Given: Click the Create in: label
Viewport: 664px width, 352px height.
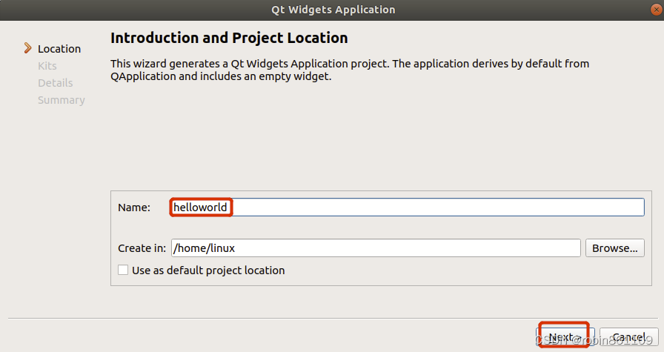Looking at the screenshot, I should coord(142,248).
